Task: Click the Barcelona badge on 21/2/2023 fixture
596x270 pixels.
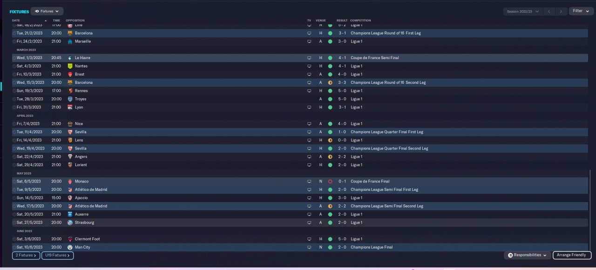Action: (70, 33)
